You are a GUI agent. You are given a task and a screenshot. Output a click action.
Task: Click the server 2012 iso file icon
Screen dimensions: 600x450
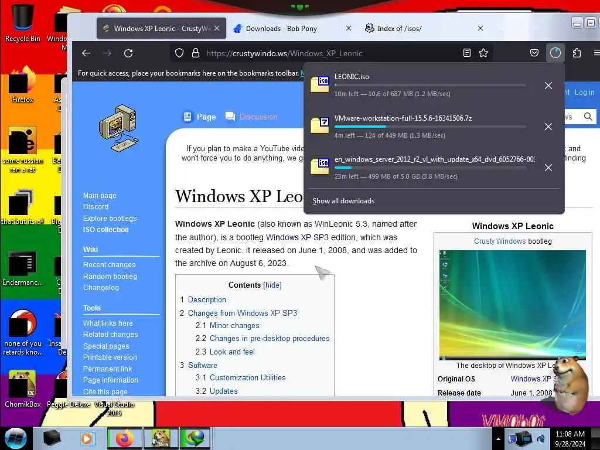point(320,166)
